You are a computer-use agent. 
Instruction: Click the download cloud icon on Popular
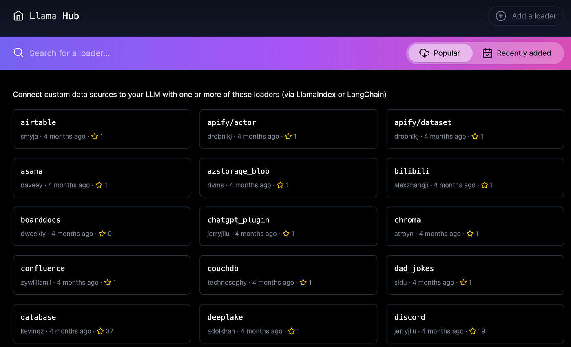(x=424, y=53)
